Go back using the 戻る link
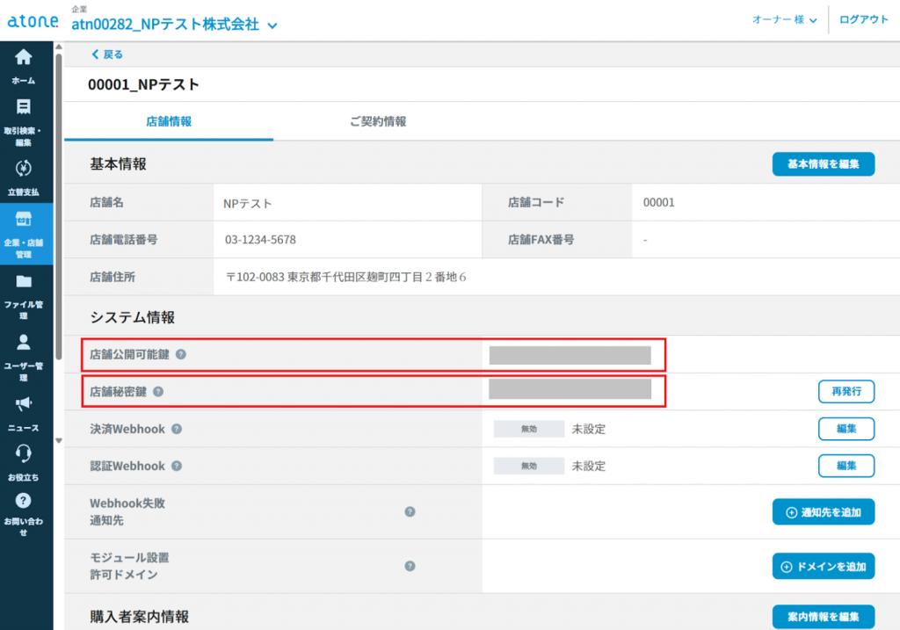This screenshot has height=630, width=900. [107, 54]
